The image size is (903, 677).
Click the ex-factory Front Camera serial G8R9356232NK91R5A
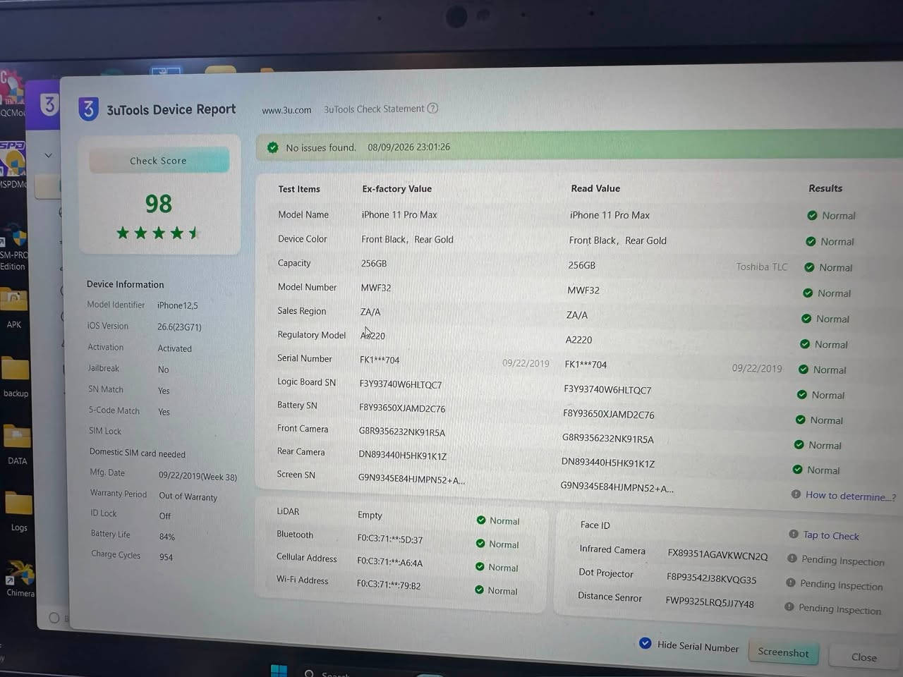coord(402,432)
